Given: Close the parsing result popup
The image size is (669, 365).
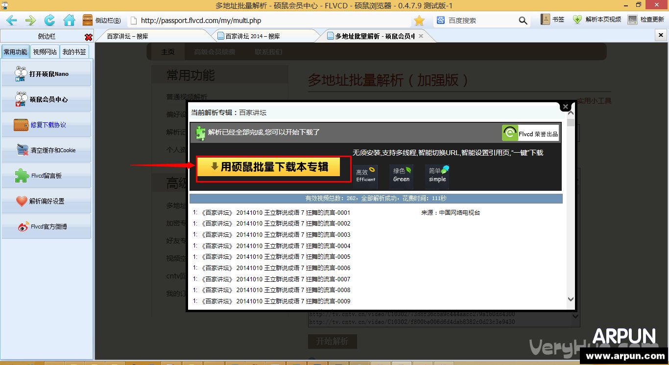Looking at the screenshot, I should click(x=566, y=106).
